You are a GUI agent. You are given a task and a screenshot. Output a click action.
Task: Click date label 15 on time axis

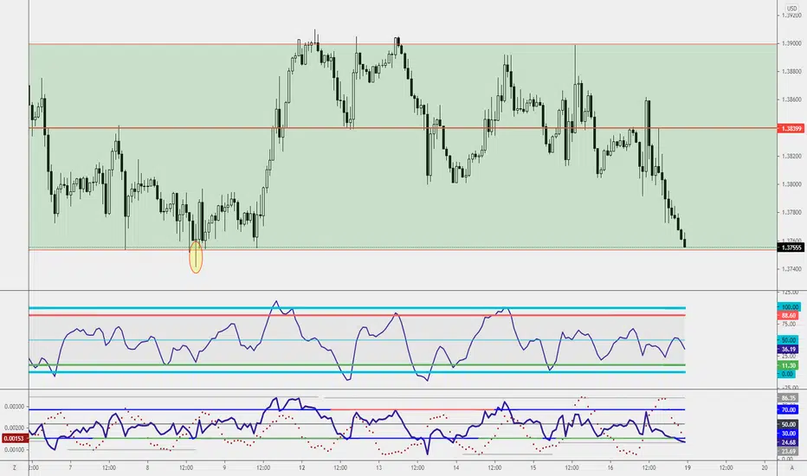point(533,467)
